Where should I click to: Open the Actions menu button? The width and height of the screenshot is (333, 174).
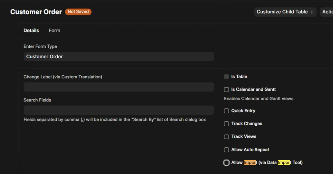327,12
